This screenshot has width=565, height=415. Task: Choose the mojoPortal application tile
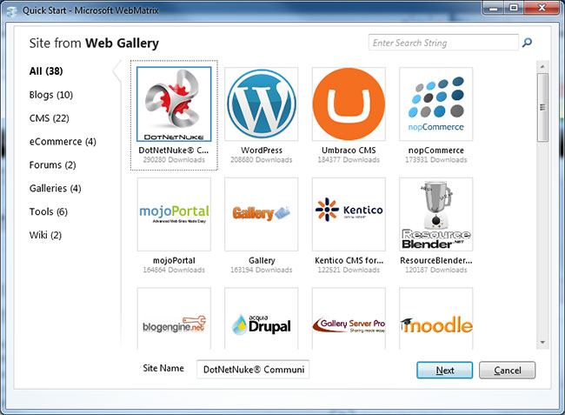click(x=174, y=214)
